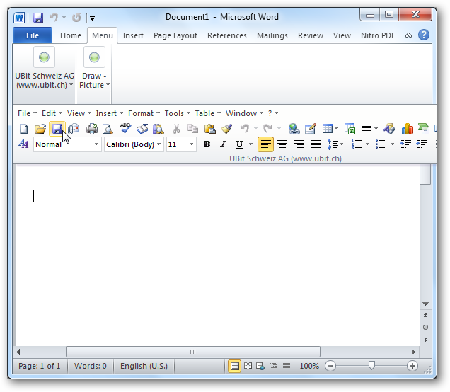450x392 pixels.
Task: Toggle Align Text Right
Action: tap(299, 144)
